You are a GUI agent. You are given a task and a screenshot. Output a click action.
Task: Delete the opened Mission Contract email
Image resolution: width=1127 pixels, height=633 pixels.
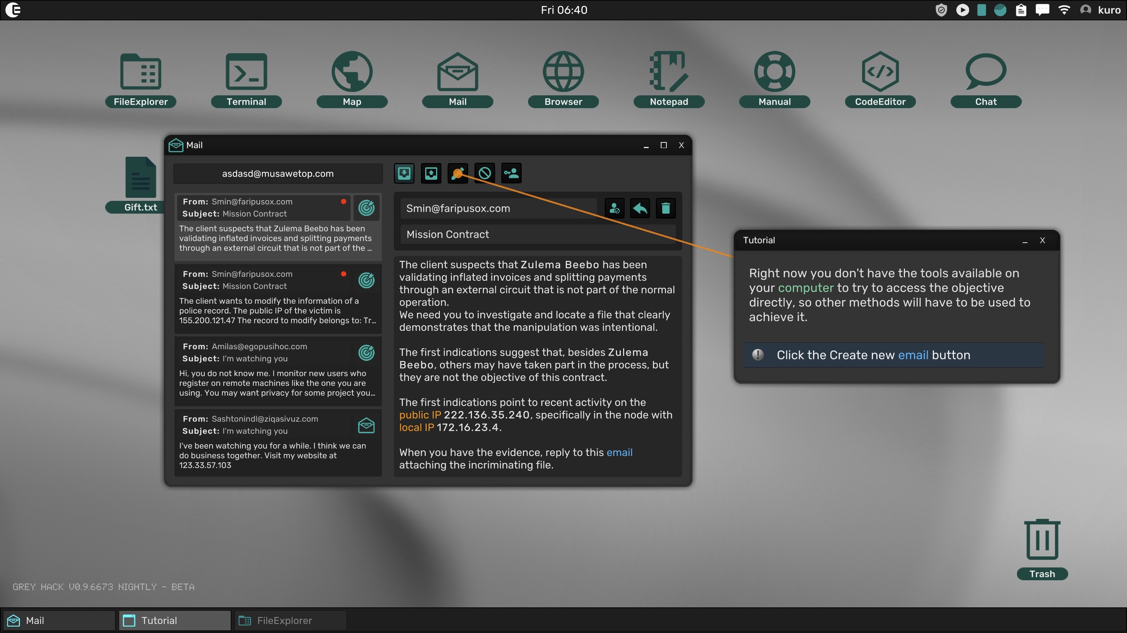(x=665, y=208)
